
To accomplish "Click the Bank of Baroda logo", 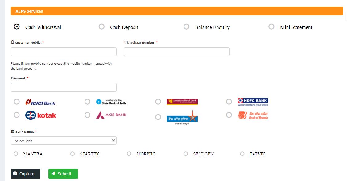I will click(253, 115).
